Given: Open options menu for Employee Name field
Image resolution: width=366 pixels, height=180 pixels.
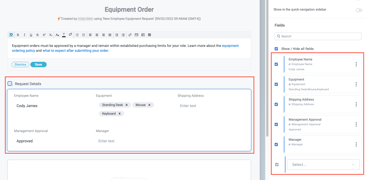Looking at the screenshot, I should click(x=356, y=64).
